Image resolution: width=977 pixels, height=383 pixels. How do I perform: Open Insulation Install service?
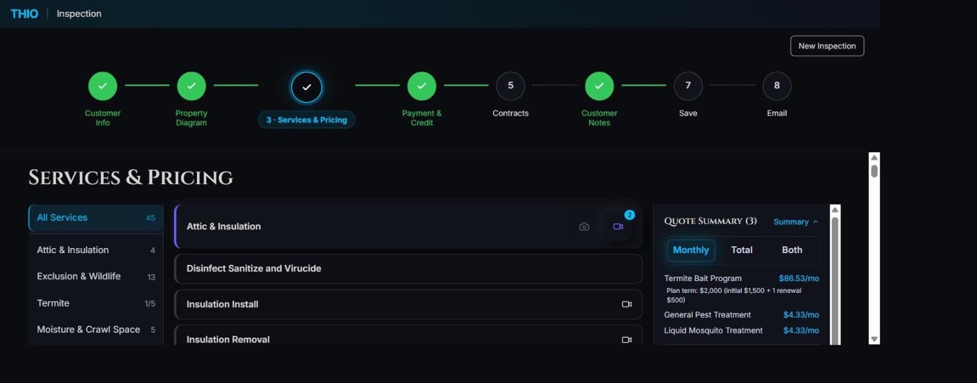click(408, 305)
